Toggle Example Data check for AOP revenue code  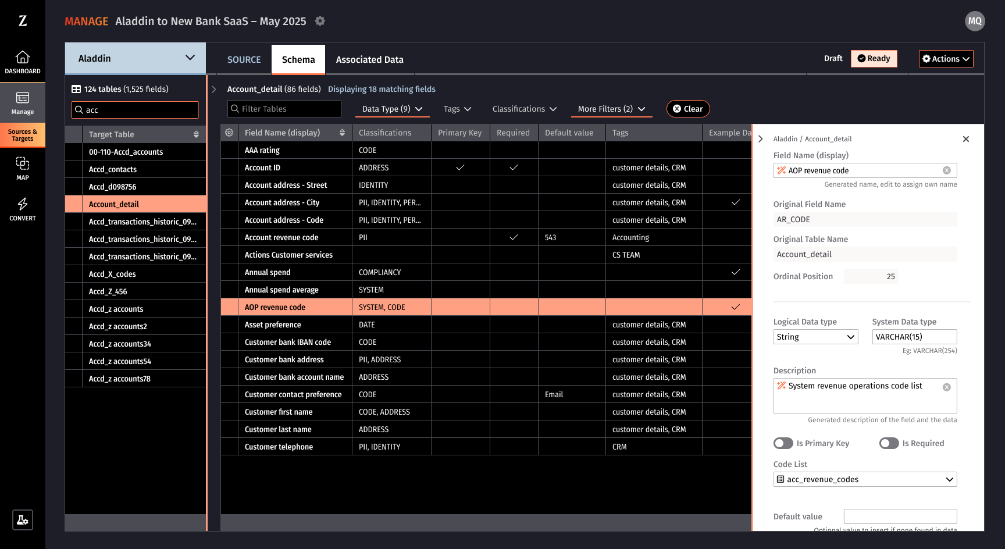point(736,307)
